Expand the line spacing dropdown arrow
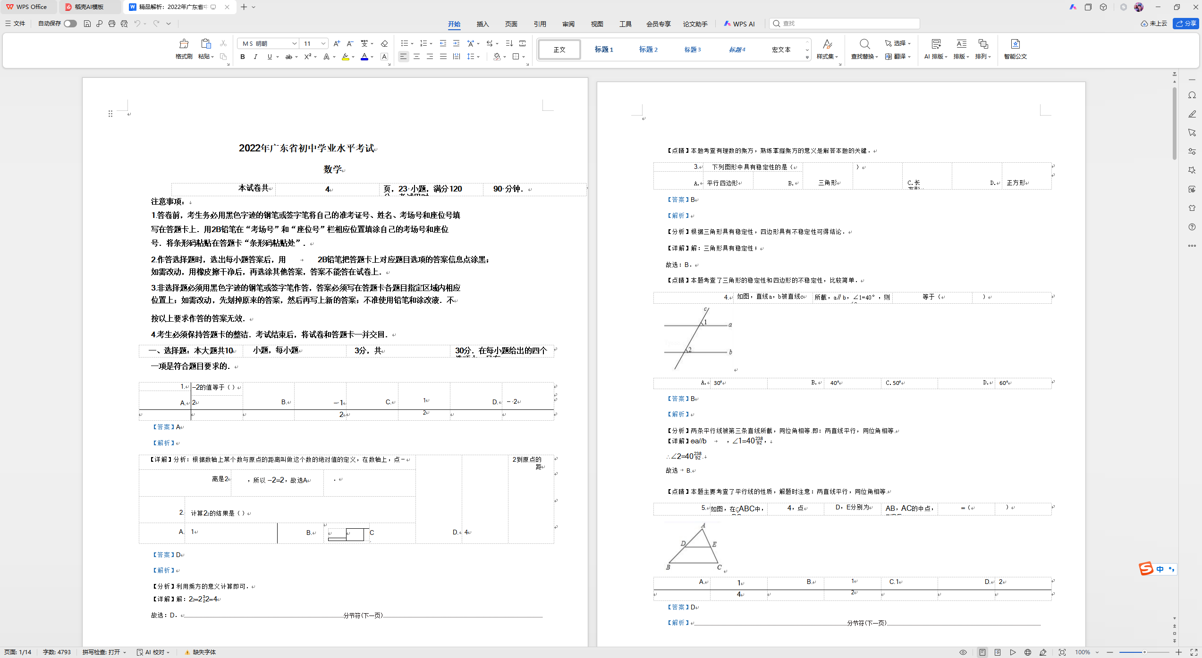This screenshot has width=1202, height=658. [x=478, y=57]
